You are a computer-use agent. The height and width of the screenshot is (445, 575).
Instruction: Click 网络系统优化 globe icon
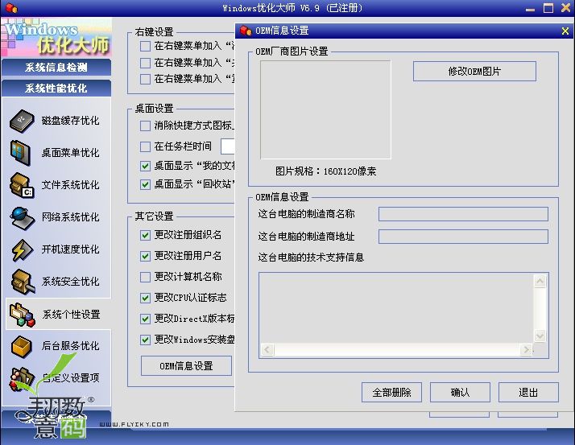click(22, 218)
